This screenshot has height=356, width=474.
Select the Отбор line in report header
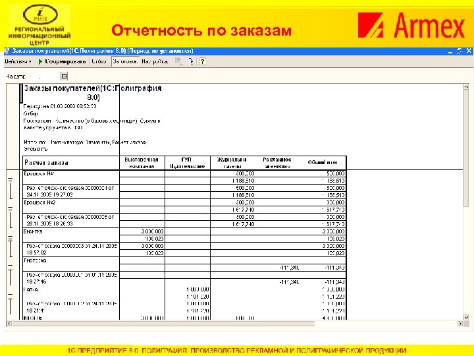pos(31,114)
